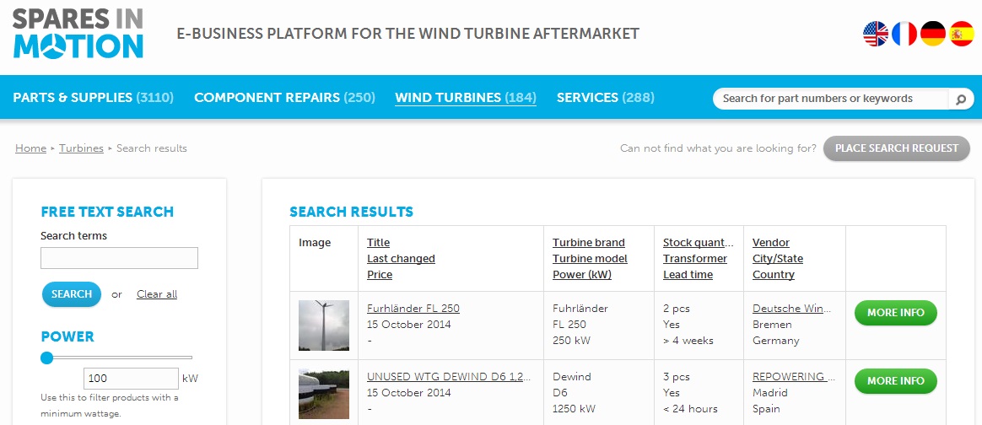Click the minimum kW input box
Viewport: 982px width, 425px height.
pos(131,379)
